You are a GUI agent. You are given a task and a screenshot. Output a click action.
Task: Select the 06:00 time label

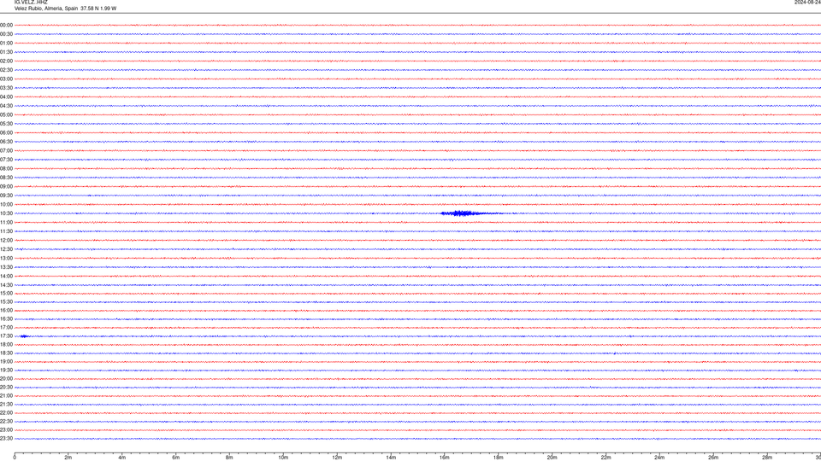pos(6,133)
